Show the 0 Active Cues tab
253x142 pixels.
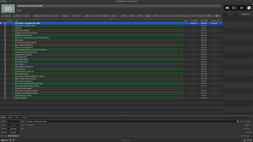point(245,14)
